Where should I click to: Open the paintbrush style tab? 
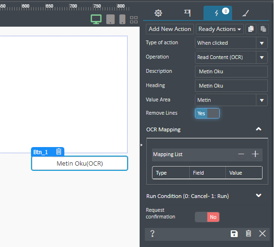245,13
